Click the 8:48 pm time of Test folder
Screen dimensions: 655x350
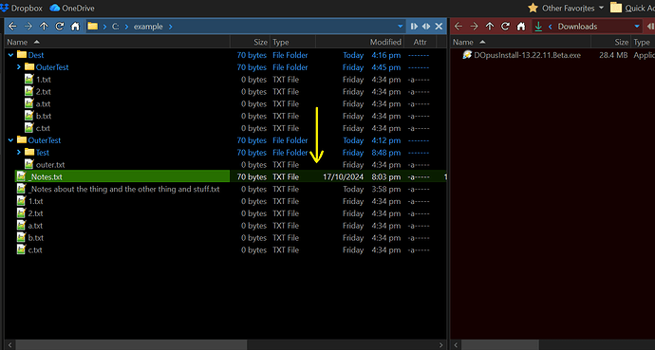pyautogui.click(x=386, y=153)
